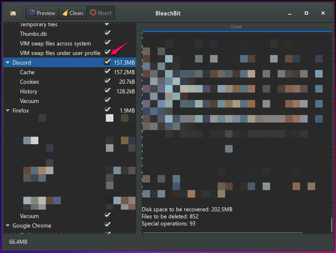Close the BleachBit window

click(x=323, y=13)
